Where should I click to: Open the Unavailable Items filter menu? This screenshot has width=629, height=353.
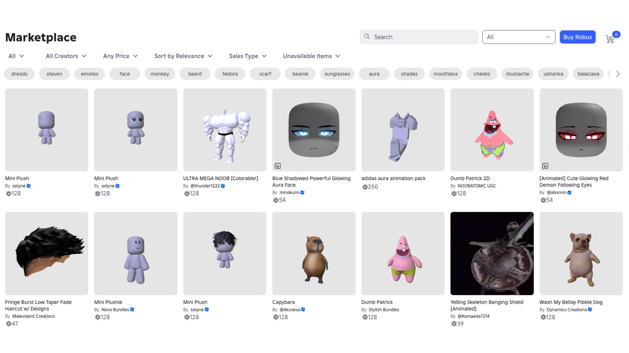[x=311, y=56]
